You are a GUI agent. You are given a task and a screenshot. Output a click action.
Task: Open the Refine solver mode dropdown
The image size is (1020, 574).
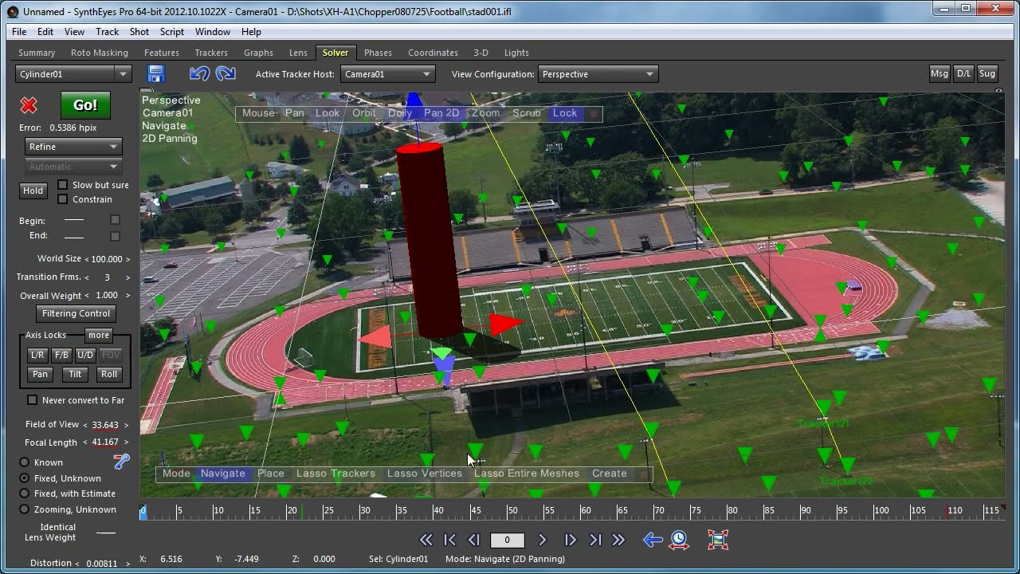[x=73, y=147]
